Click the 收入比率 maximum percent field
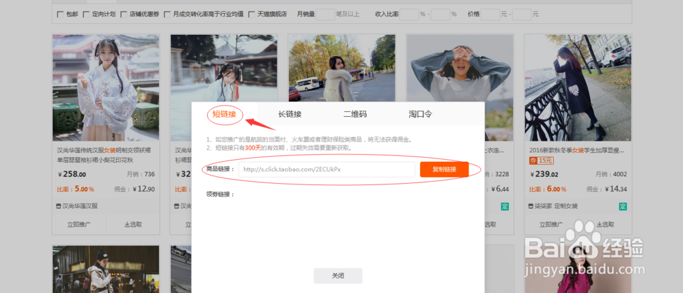The height and width of the screenshot is (293, 683). pyautogui.click(x=441, y=14)
